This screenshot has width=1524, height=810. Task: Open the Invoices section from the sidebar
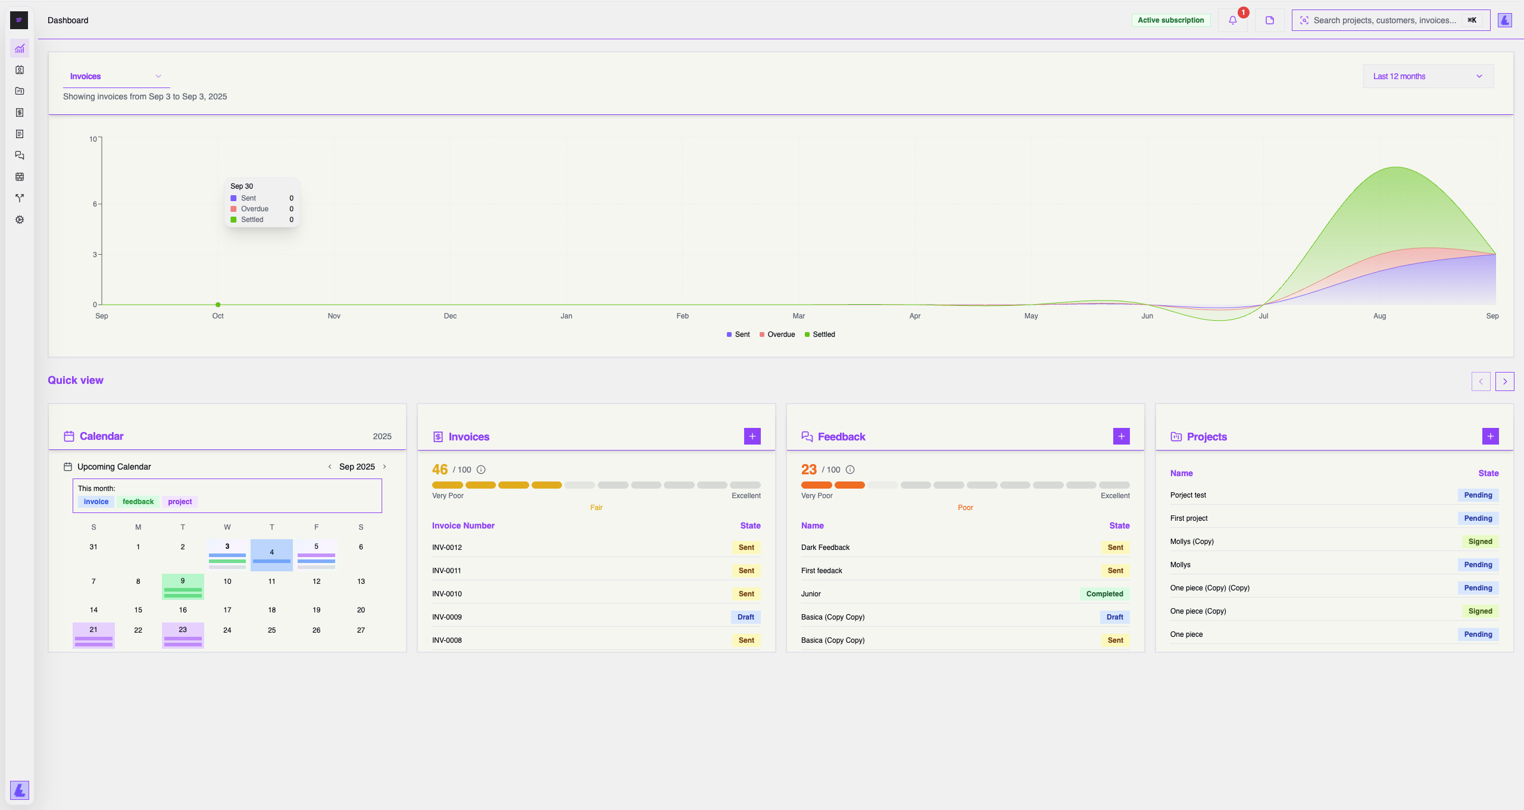[x=20, y=112]
